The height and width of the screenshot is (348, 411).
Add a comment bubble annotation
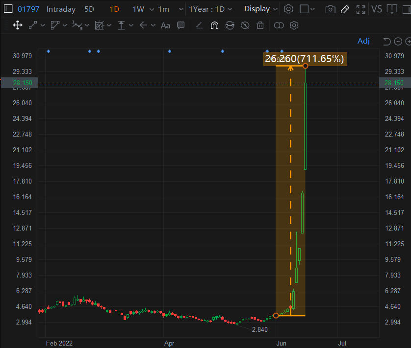tap(181, 25)
